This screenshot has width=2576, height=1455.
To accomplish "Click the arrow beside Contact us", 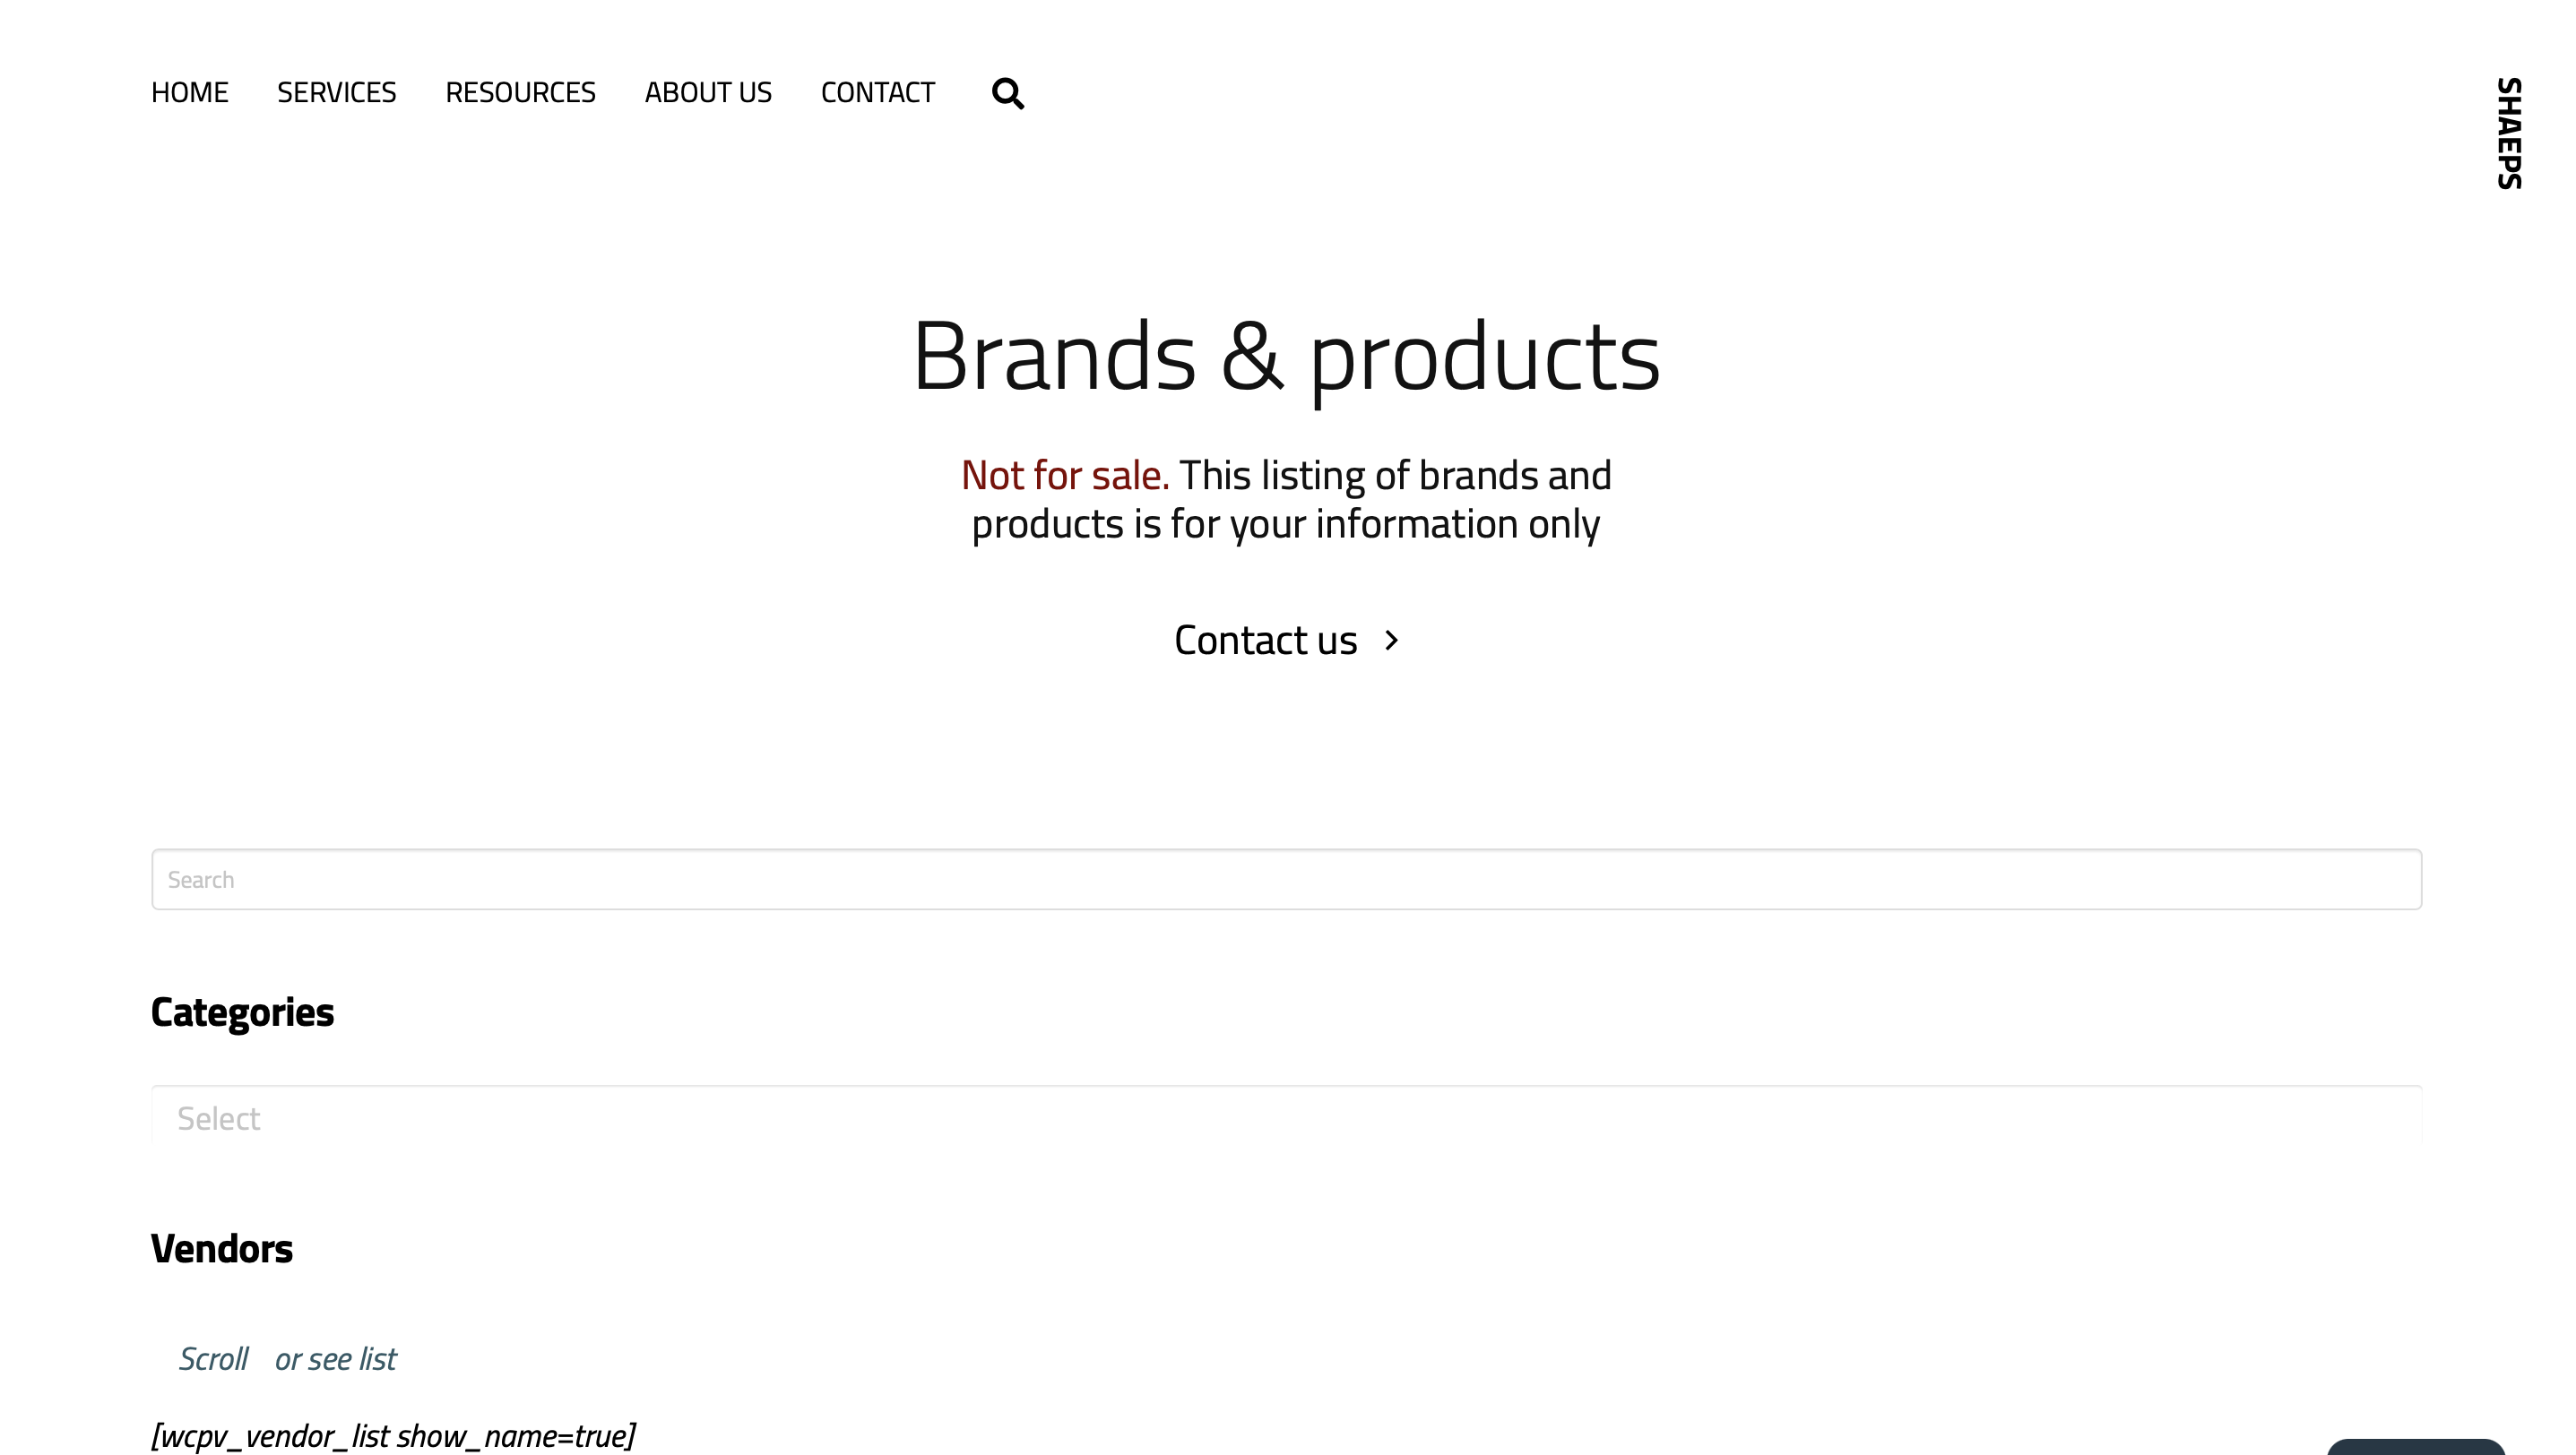I will click(x=1391, y=640).
